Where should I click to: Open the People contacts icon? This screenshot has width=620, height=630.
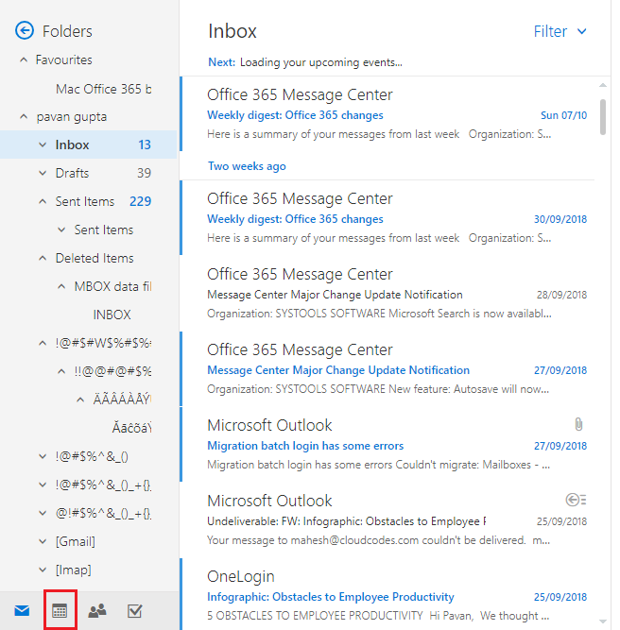pos(97,611)
